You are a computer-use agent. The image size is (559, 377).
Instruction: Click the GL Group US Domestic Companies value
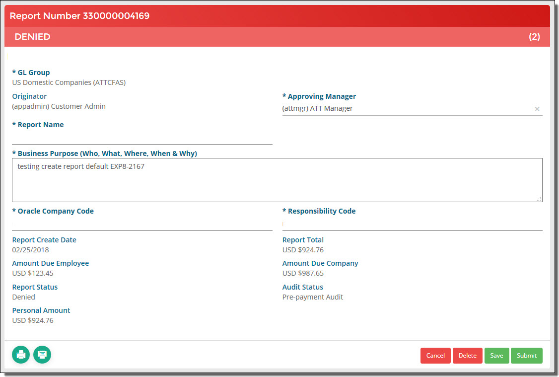[69, 82]
